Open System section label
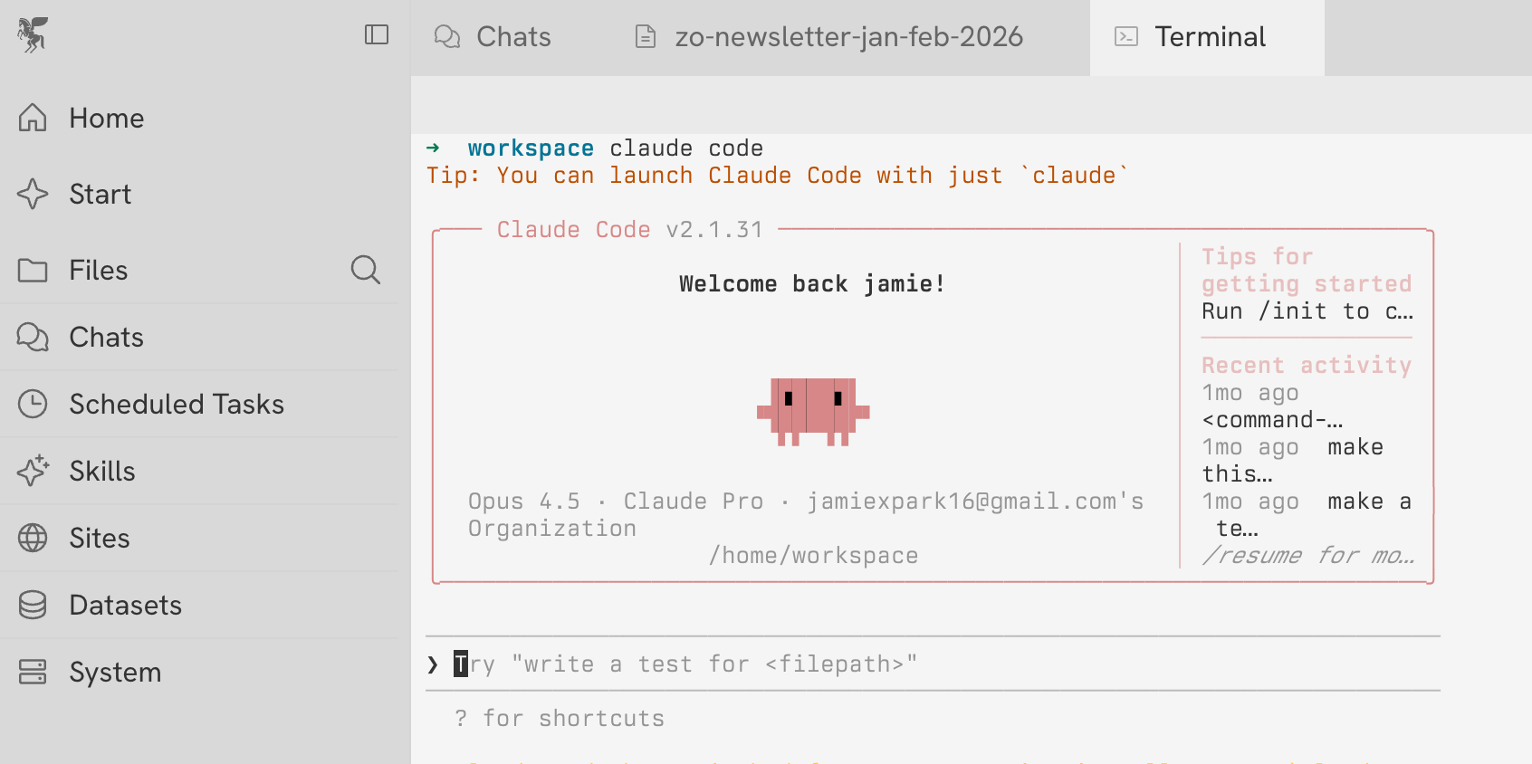 click(116, 672)
